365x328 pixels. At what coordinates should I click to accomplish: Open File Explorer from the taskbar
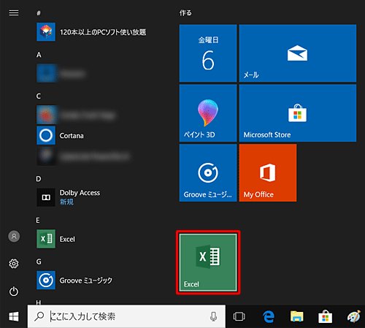click(x=297, y=316)
